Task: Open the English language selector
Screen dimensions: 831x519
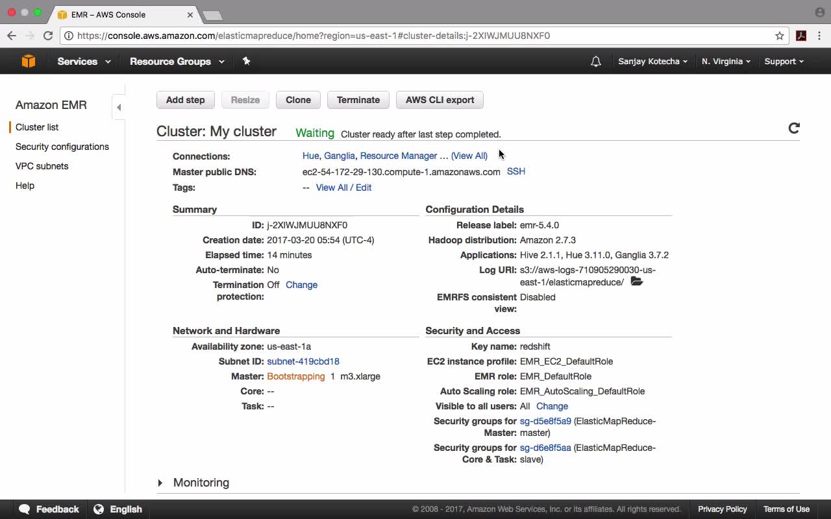Action: tap(118, 509)
